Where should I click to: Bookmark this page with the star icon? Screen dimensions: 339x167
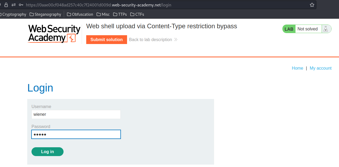[312, 5]
